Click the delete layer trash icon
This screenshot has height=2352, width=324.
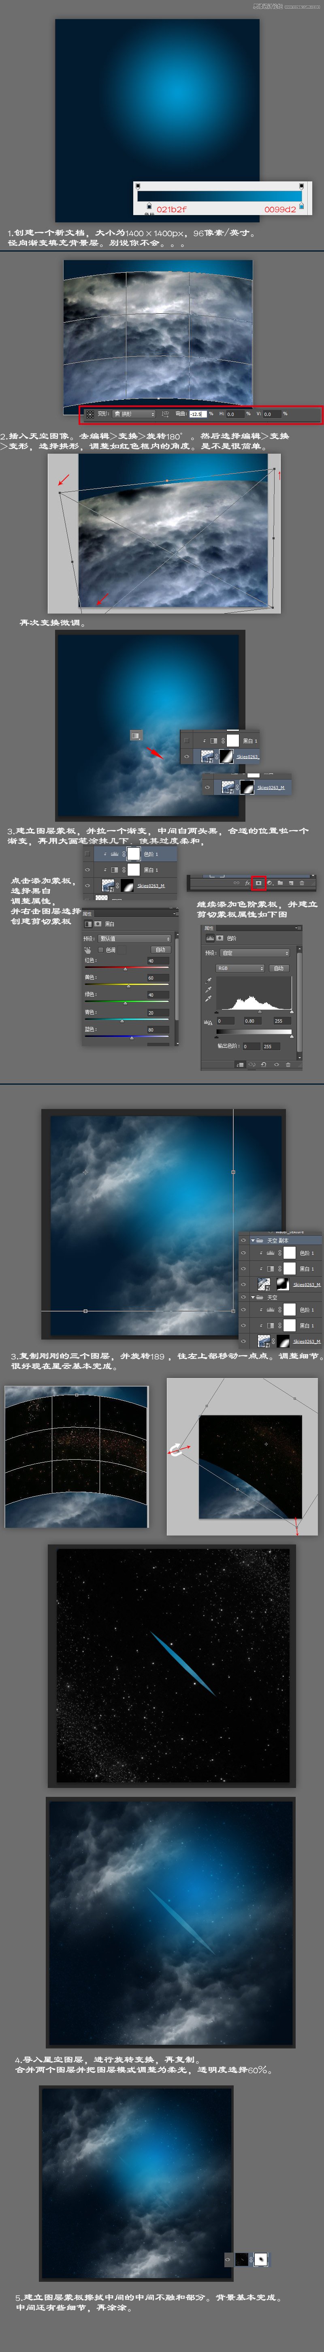(302, 883)
